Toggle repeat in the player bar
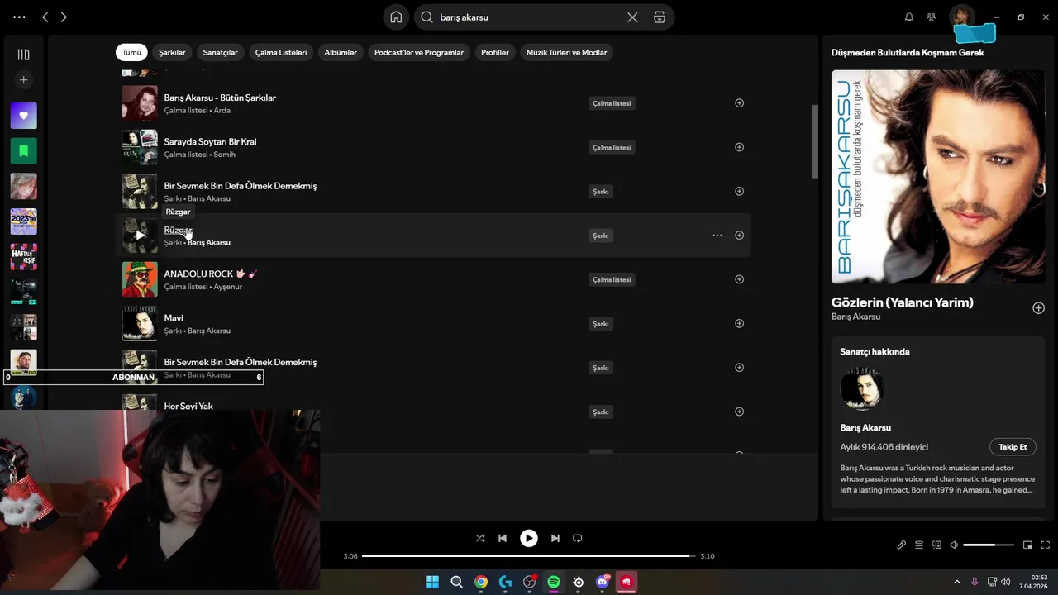 [x=578, y=538]
